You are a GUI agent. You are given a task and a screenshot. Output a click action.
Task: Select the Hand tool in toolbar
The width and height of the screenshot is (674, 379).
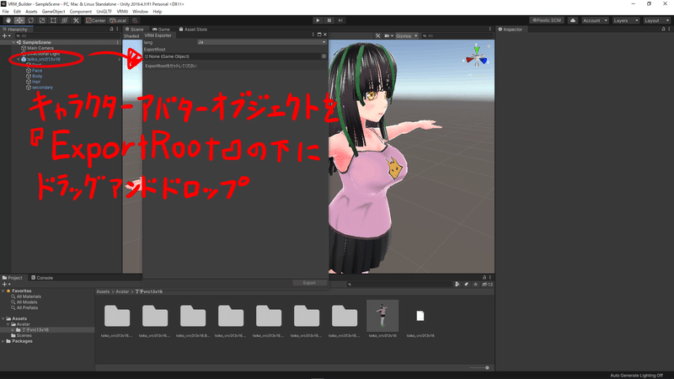[x=8, y=20]
